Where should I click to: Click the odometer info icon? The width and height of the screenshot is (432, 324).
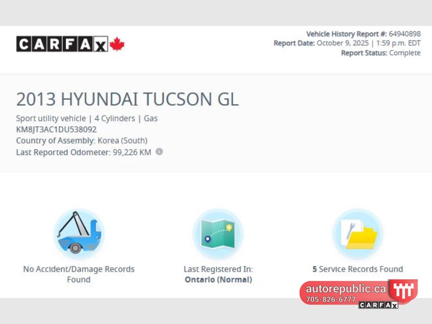coord(159,152)
